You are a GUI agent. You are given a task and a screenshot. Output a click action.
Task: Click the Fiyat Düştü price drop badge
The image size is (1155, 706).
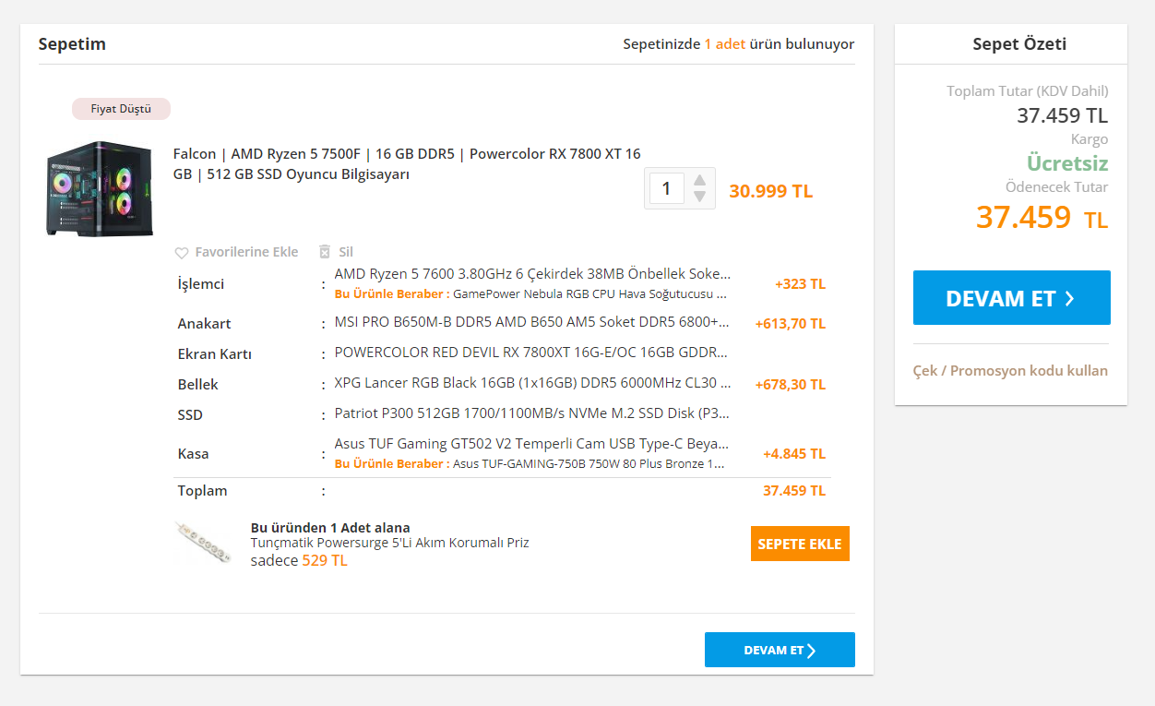pyautogui.click(x=121, y=109)
